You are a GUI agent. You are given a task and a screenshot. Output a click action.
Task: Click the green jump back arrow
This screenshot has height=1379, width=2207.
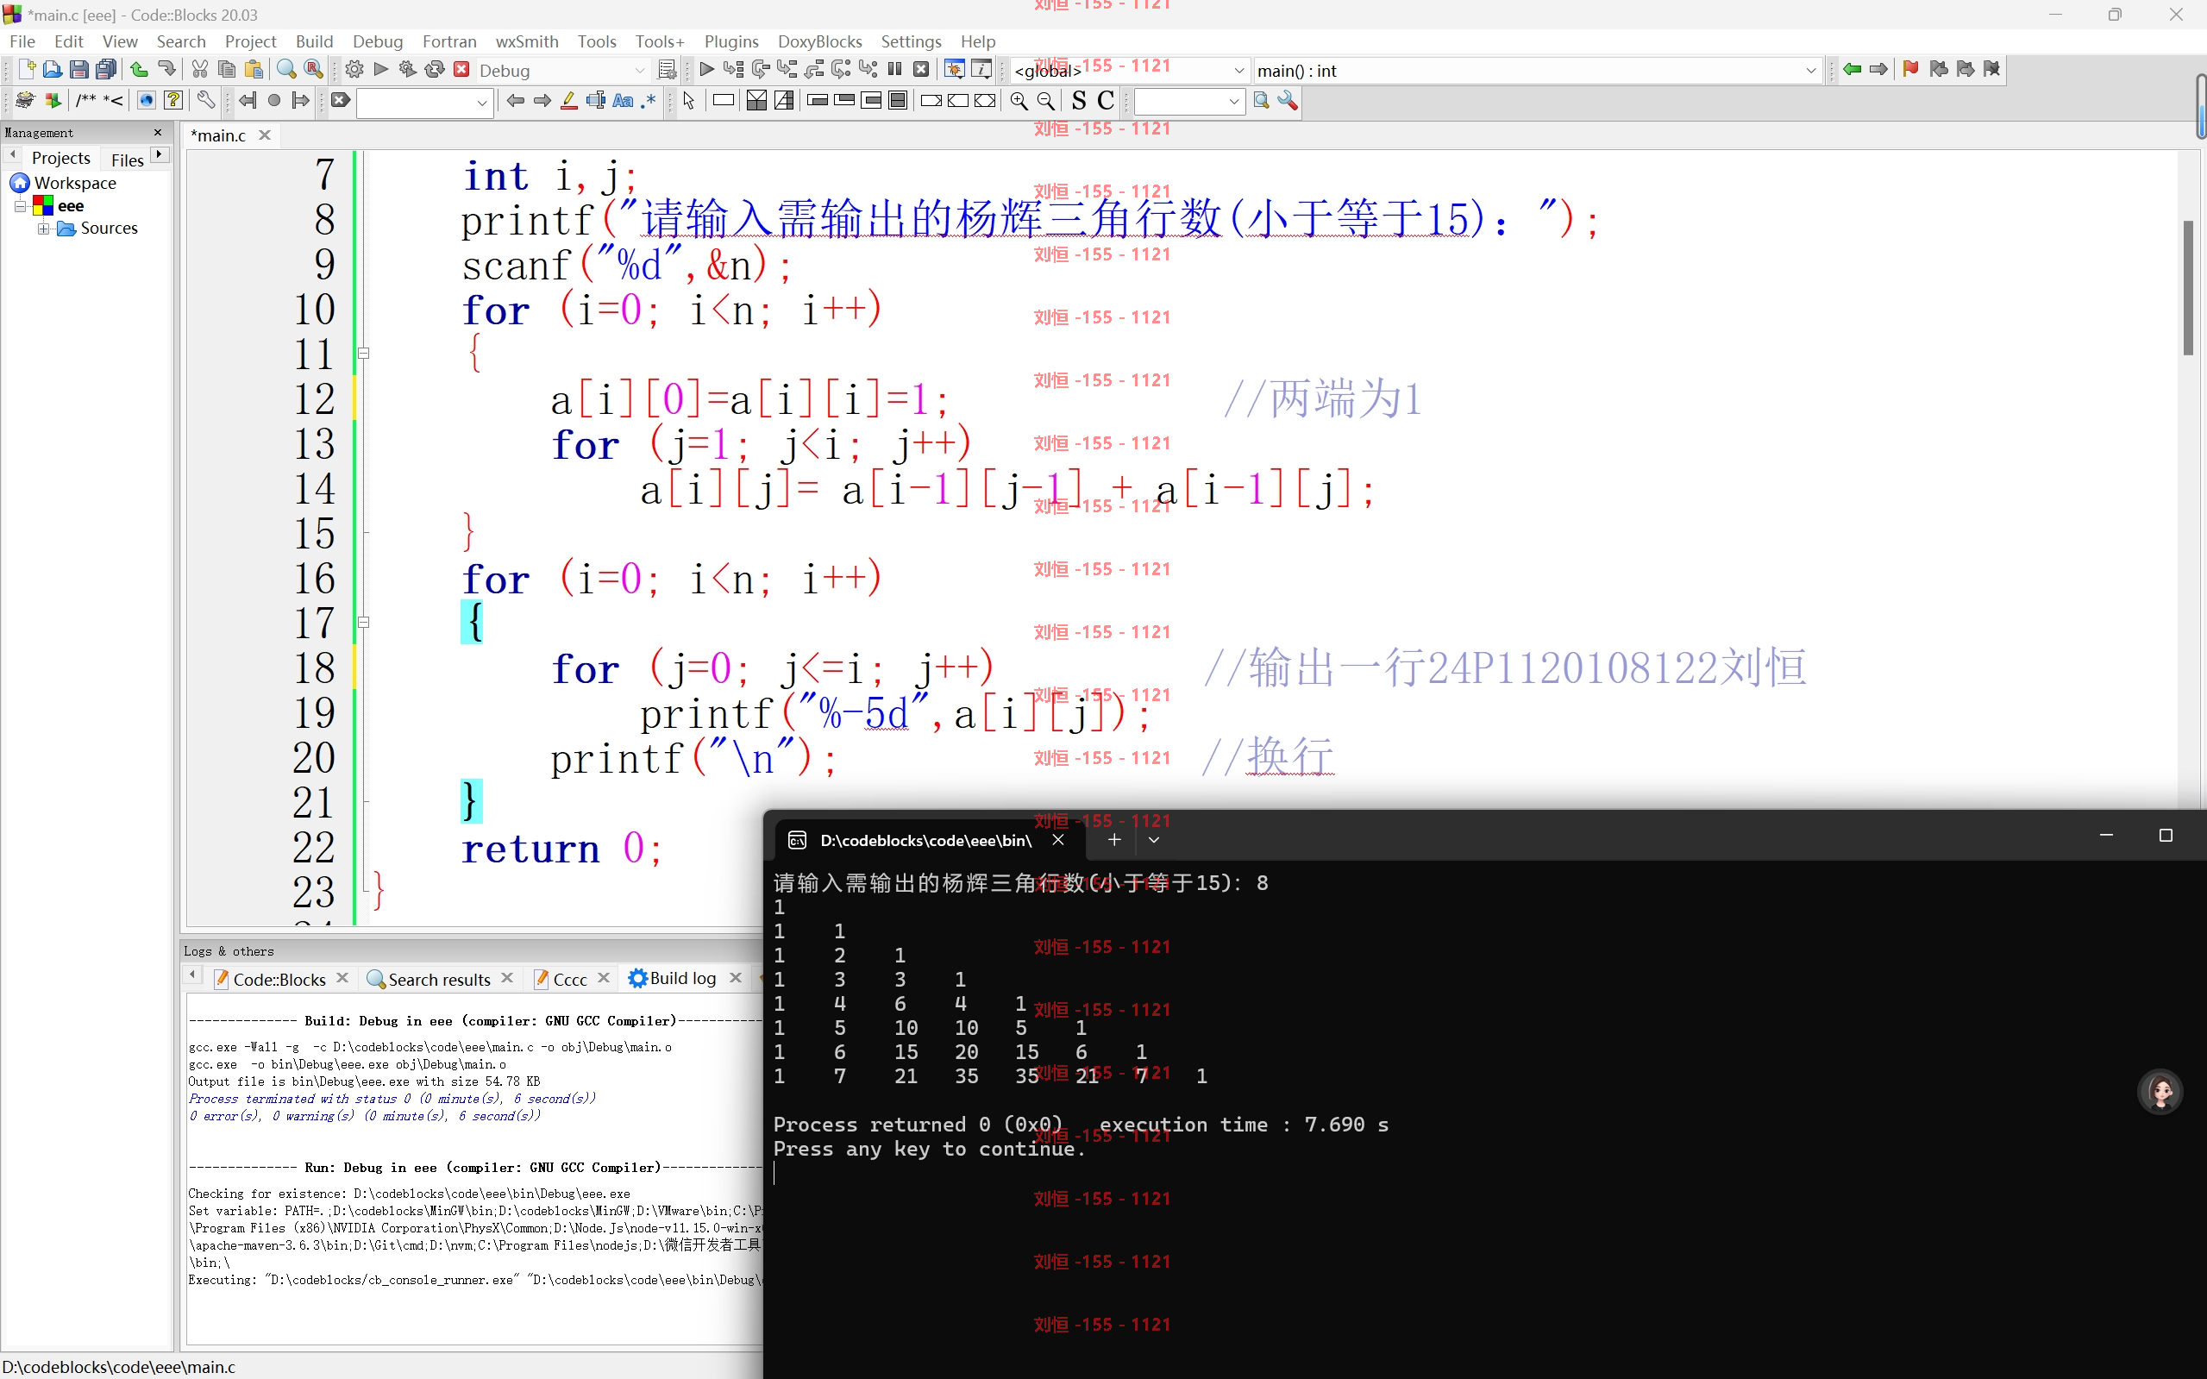point(1852,69)
